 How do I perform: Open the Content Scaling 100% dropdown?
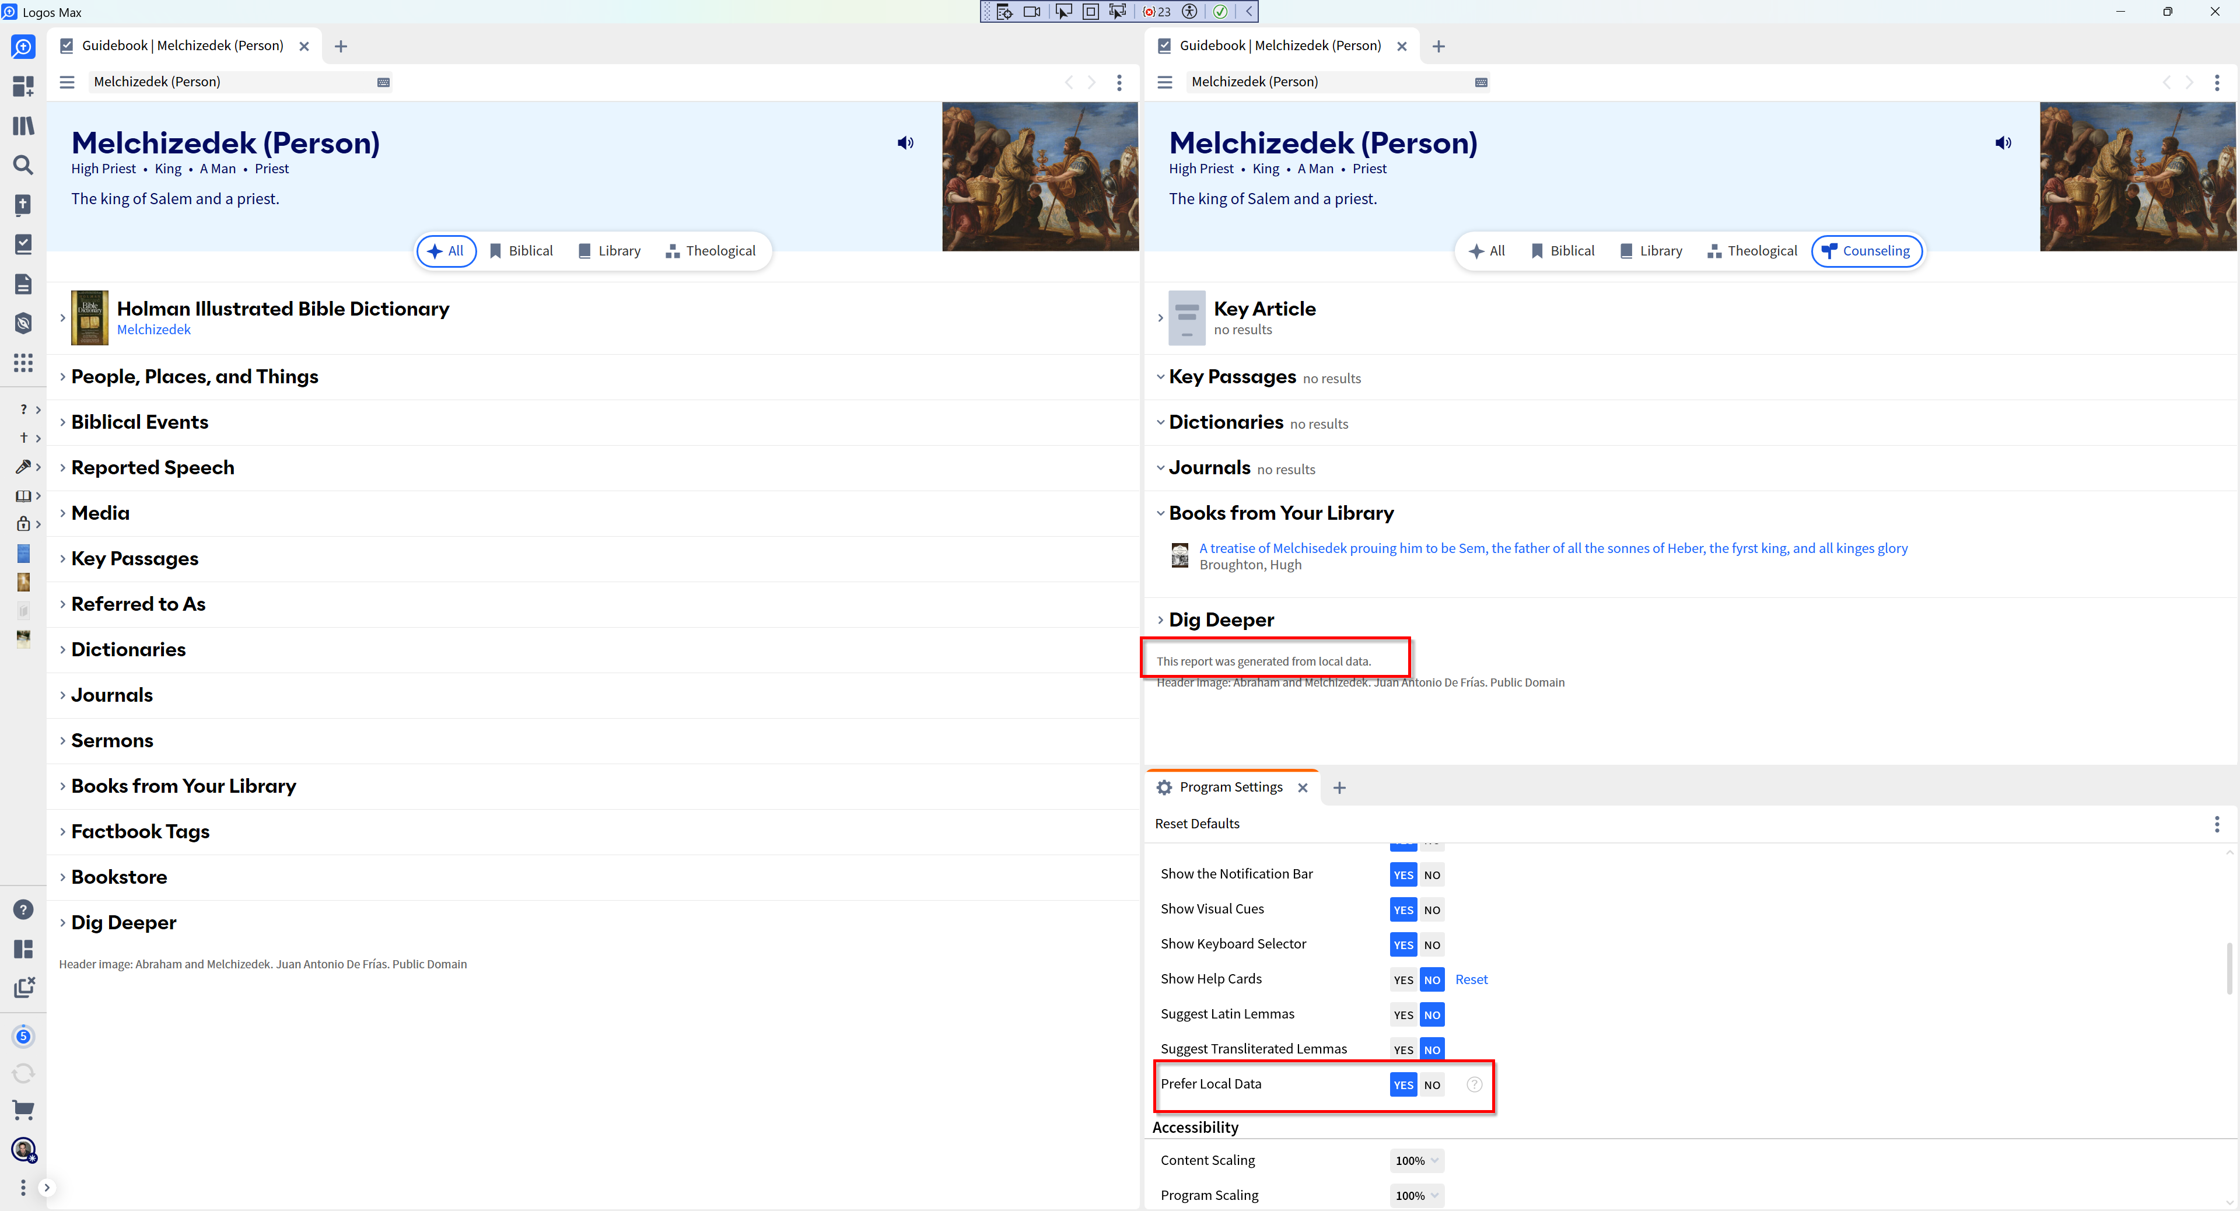click(1416, 1161)
